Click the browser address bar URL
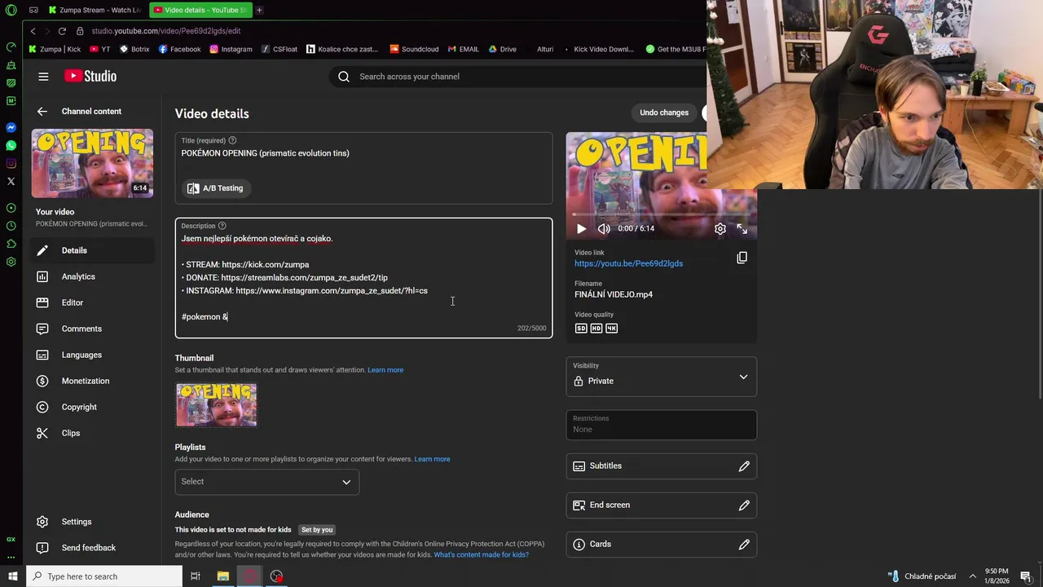Viewport: 1043px width, 587px height. [x=166, y=31]
